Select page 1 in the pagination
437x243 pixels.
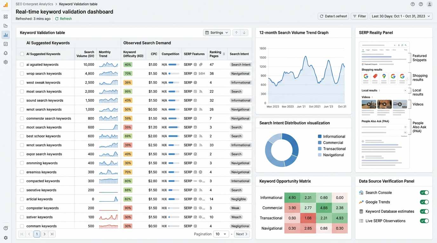[37, 234]
